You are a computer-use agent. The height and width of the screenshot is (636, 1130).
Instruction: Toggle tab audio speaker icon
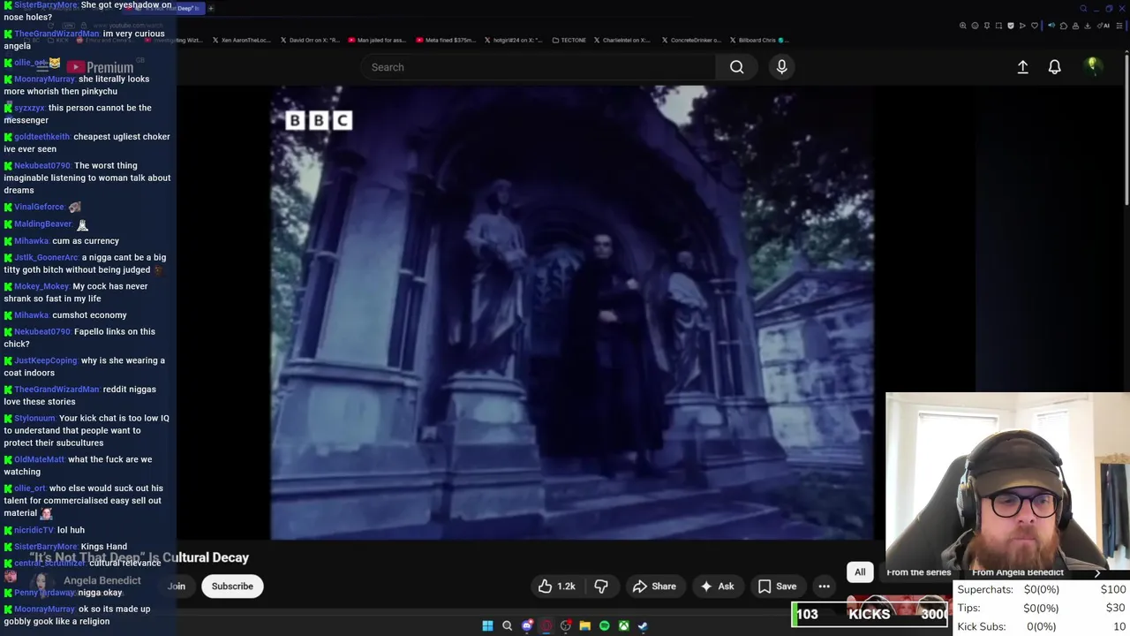click(x=1051, y=26)
